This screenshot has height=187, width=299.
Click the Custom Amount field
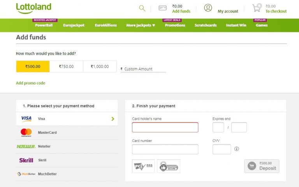pyautogui.click(x=144, y=69)
